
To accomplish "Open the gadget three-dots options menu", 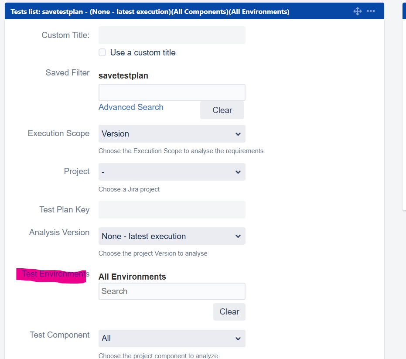I will tap(371, 11).
